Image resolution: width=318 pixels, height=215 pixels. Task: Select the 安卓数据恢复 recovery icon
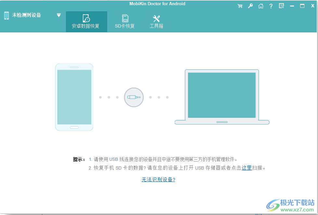(86, 19)
